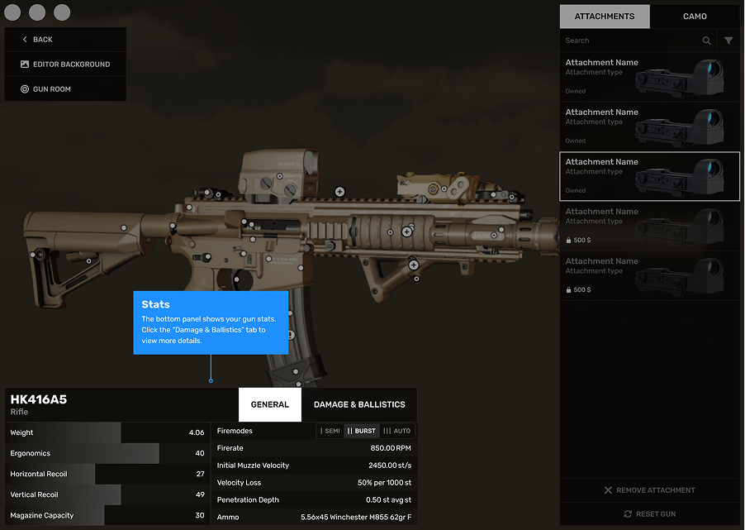Select the second owned attachment card
The height and width of the screenshot is (530, 745).
click(x=649, y=127)
